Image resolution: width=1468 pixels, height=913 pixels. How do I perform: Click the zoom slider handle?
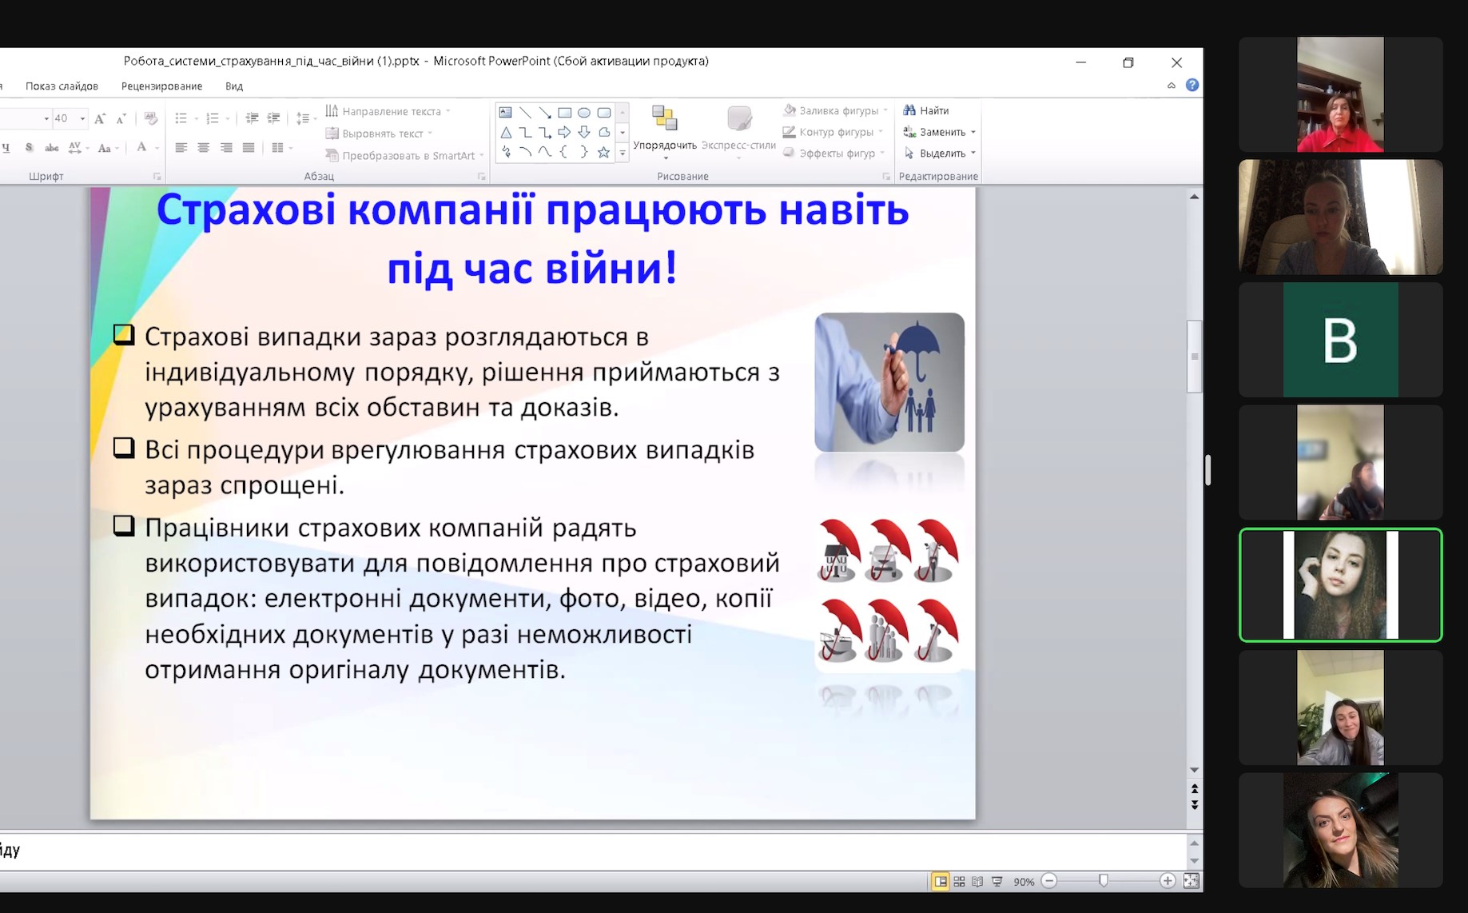pos(1104,881)
